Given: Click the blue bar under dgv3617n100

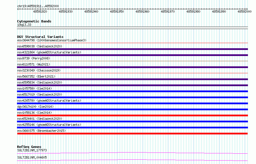Looking at the screenshot, I should coord(132,109).
